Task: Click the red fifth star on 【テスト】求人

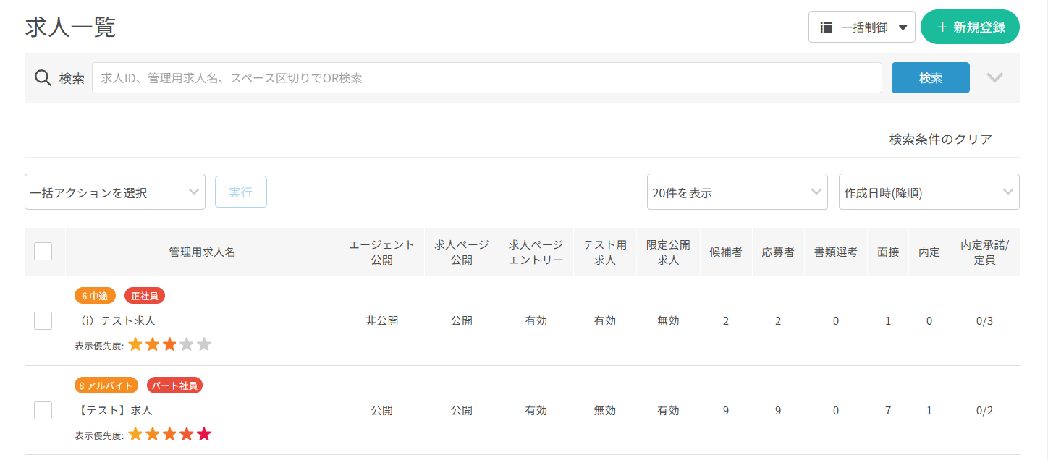Action: (x=204, y=435)
